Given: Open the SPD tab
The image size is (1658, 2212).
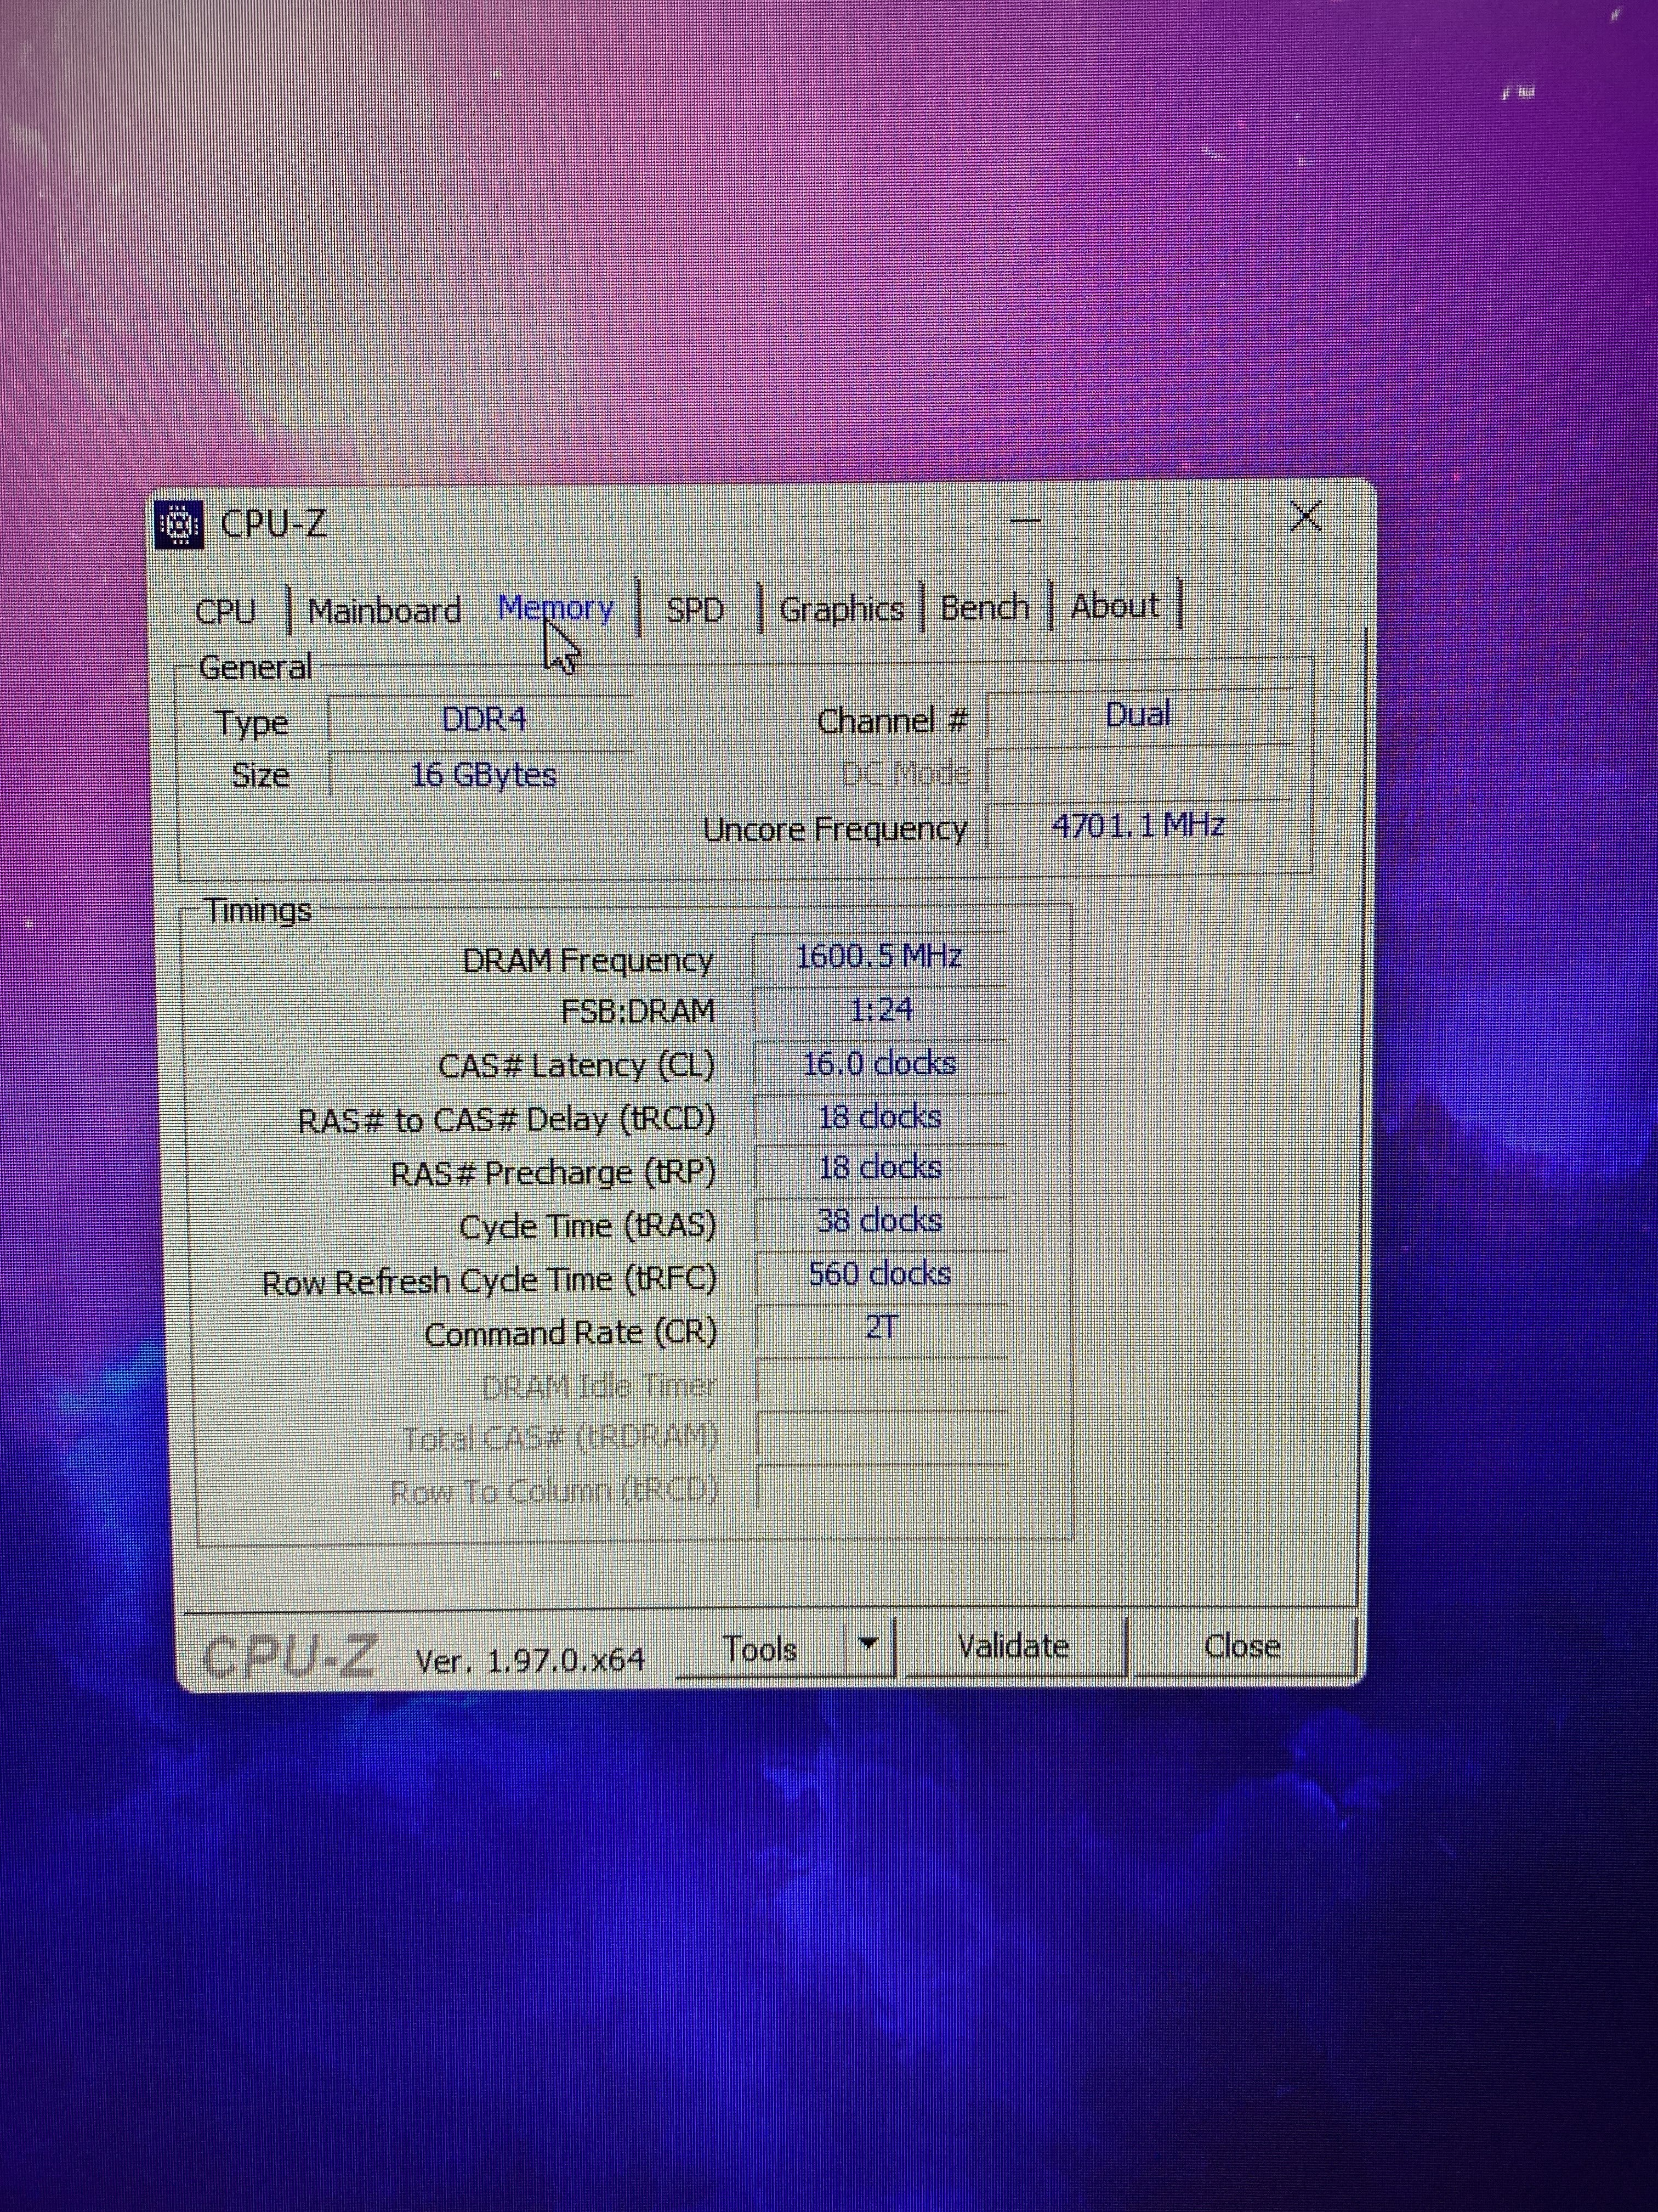Looking at the screenshot, I should [695, 609].
